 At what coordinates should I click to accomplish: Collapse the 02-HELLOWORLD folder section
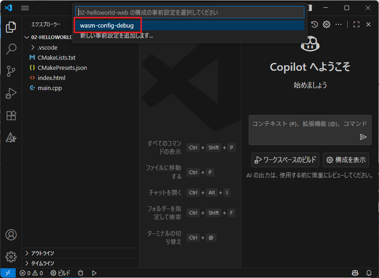pos(48,37)
